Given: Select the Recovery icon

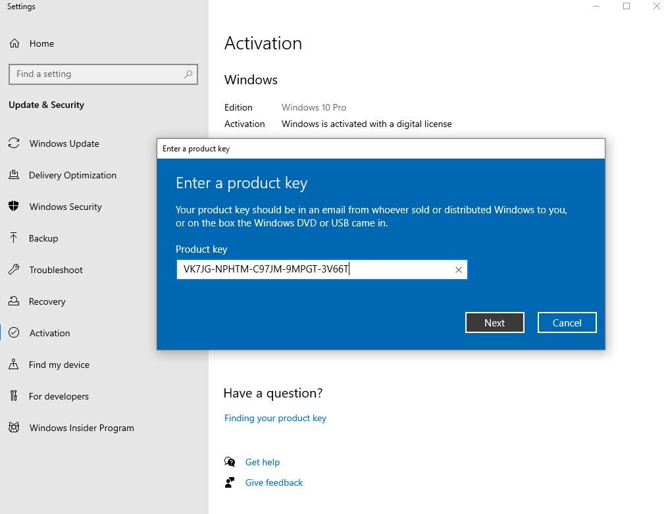Looking at the screenshot, I should pos(14,301).
